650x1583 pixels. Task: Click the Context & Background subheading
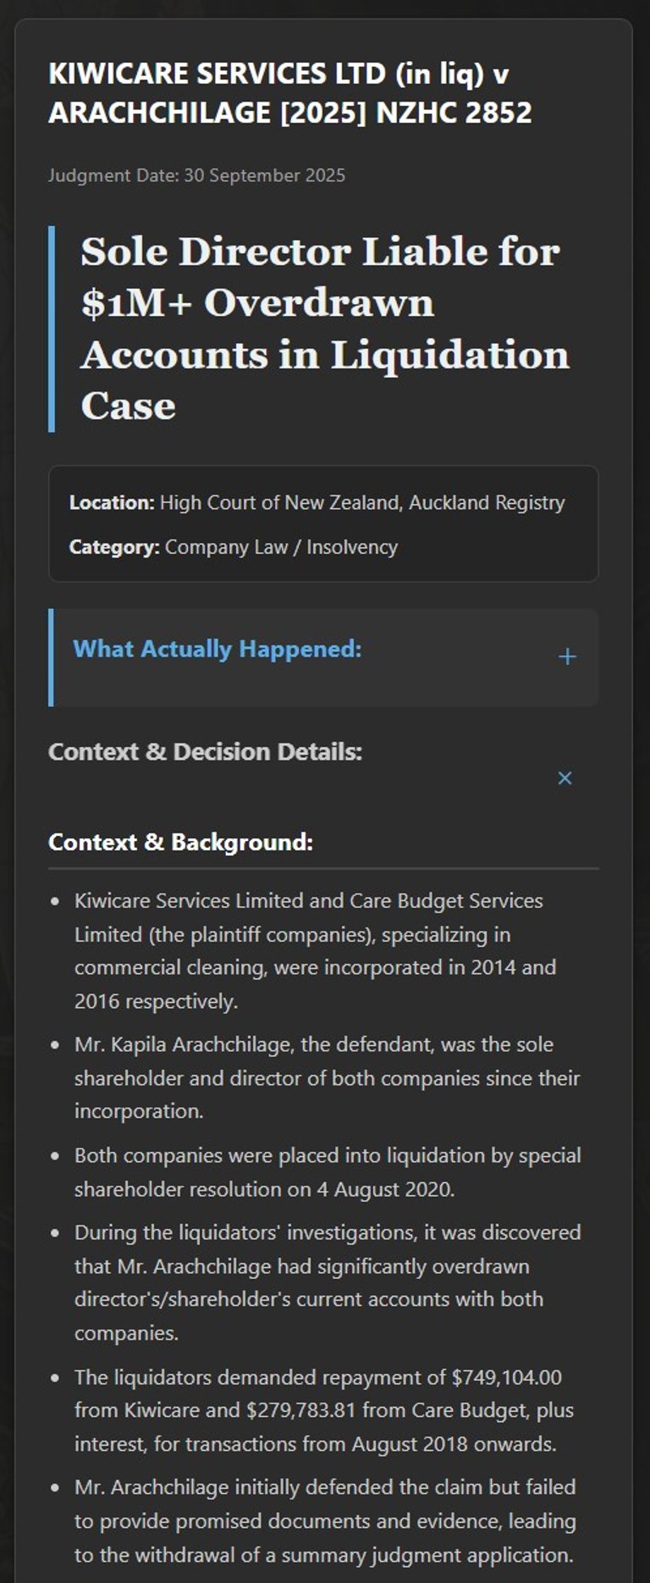coord(180,842)
